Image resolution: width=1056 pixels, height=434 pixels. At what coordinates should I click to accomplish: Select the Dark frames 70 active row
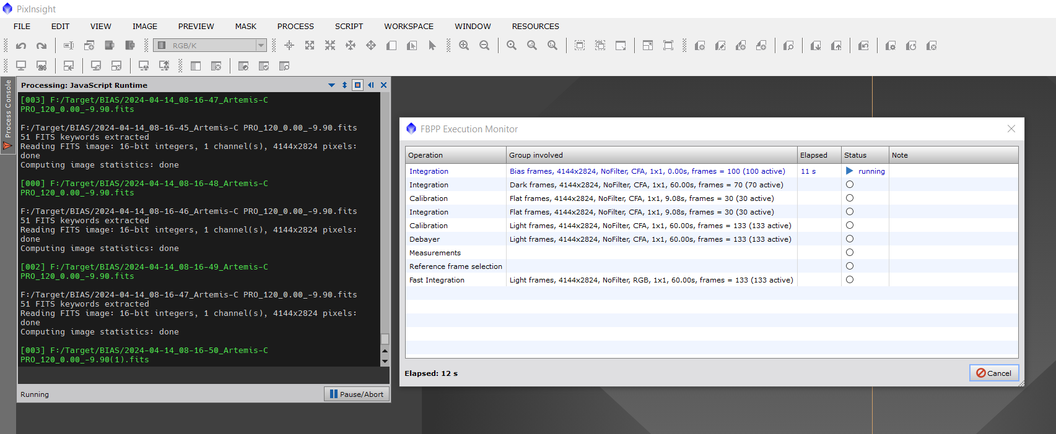click(712, 185)
